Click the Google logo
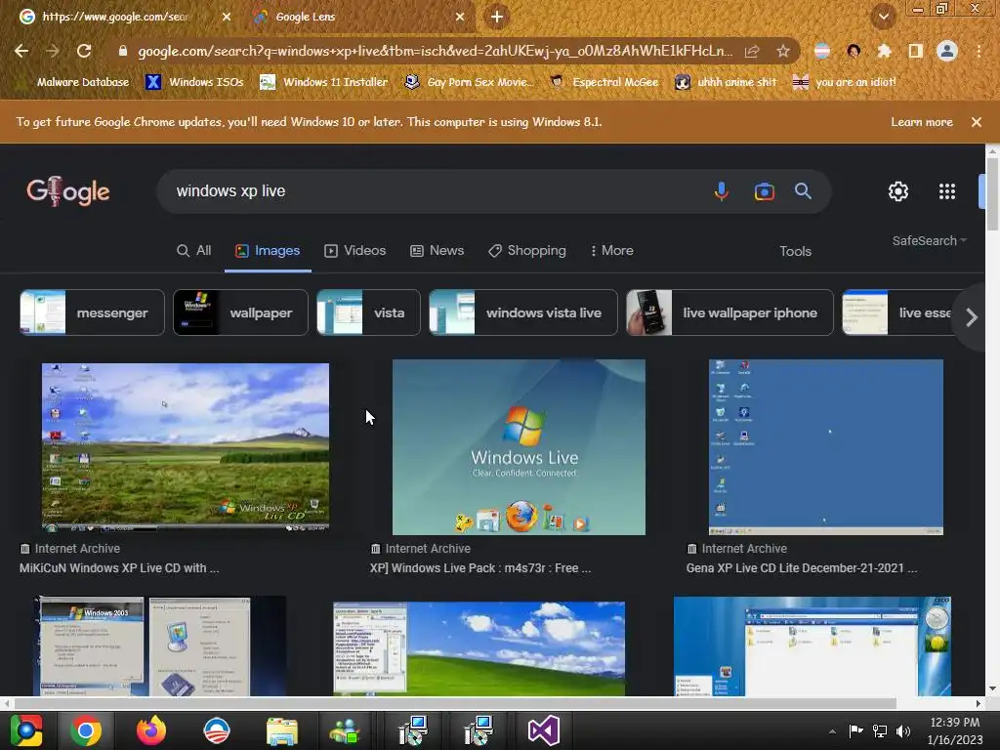The width and height of the screenshot is (1000, 750). click(x=68, y=191)
